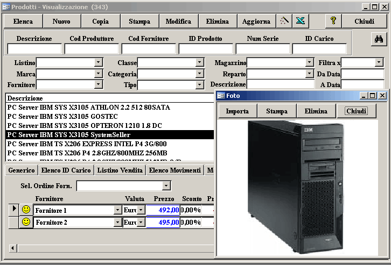Click price field 492,00
Viewport: 391px width, 265px height.
(163, 210)
